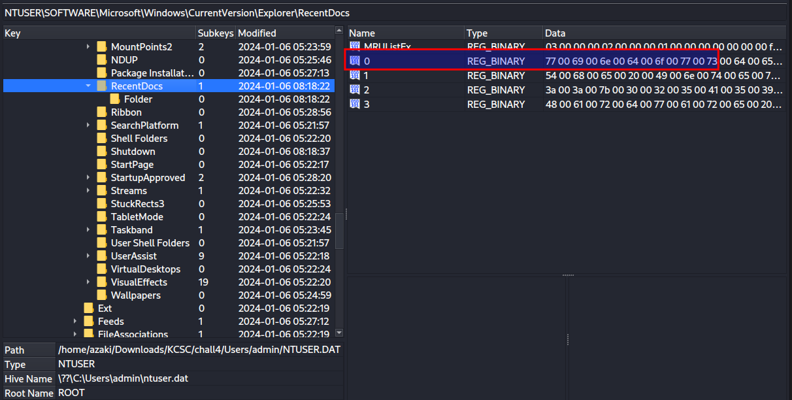Viewport: 792px width, 400px height.
Task: Click the Shutdown folder icon
Action: tap(101, 151)
